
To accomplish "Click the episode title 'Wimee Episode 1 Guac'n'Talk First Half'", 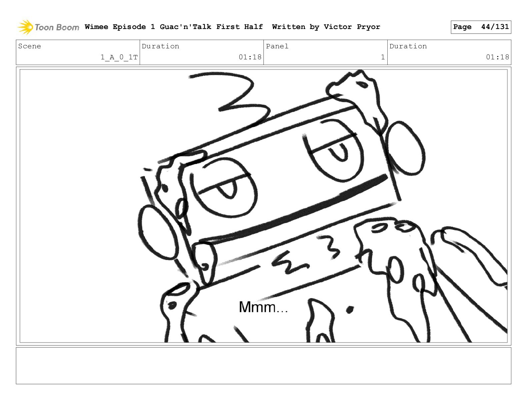I will 174,27.
